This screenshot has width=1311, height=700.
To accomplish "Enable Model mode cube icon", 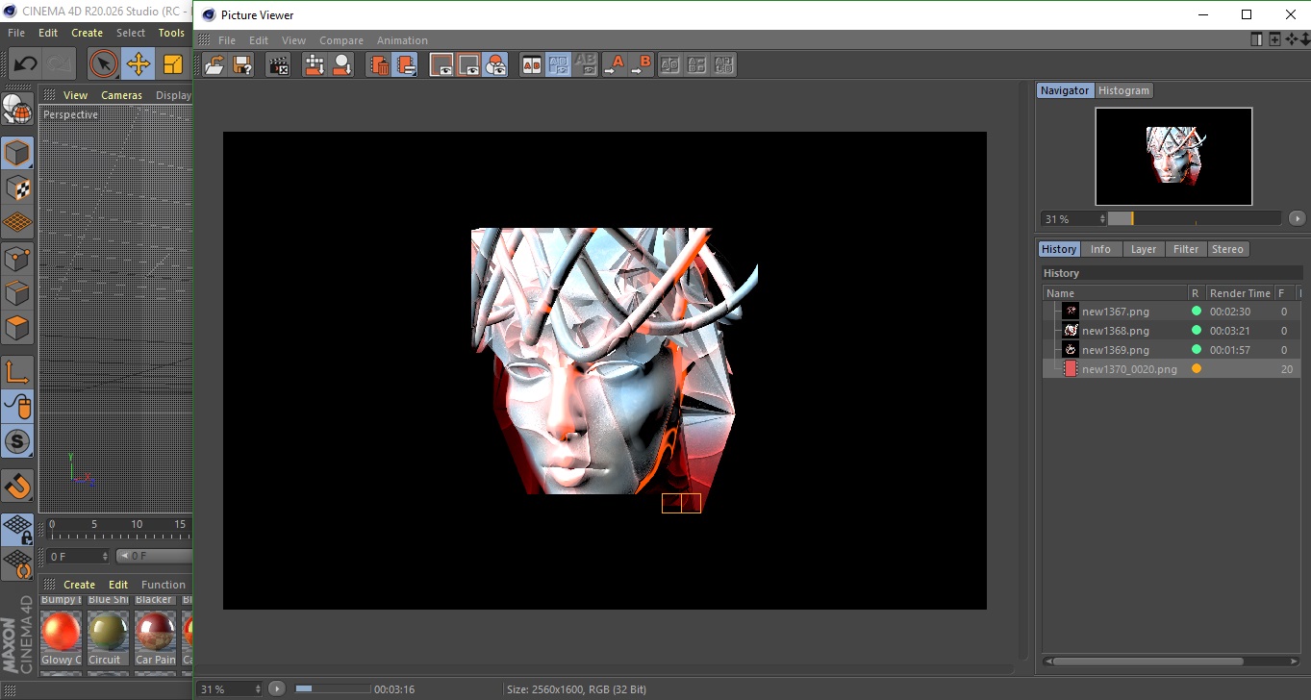I will tap(17, 153).
